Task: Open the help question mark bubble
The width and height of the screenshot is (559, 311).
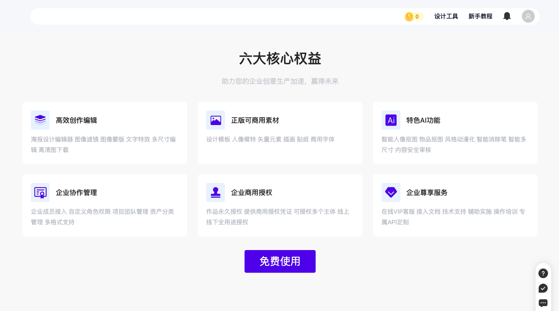Action: (543, 273)
